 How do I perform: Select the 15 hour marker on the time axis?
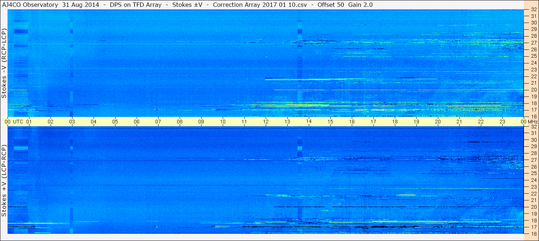[330, 122]
